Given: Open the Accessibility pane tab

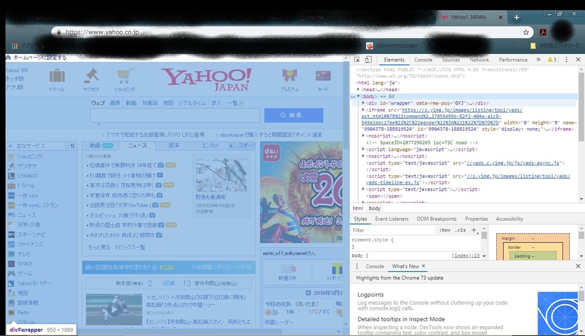Looking at the screenshot, I should tap(509, 219).
